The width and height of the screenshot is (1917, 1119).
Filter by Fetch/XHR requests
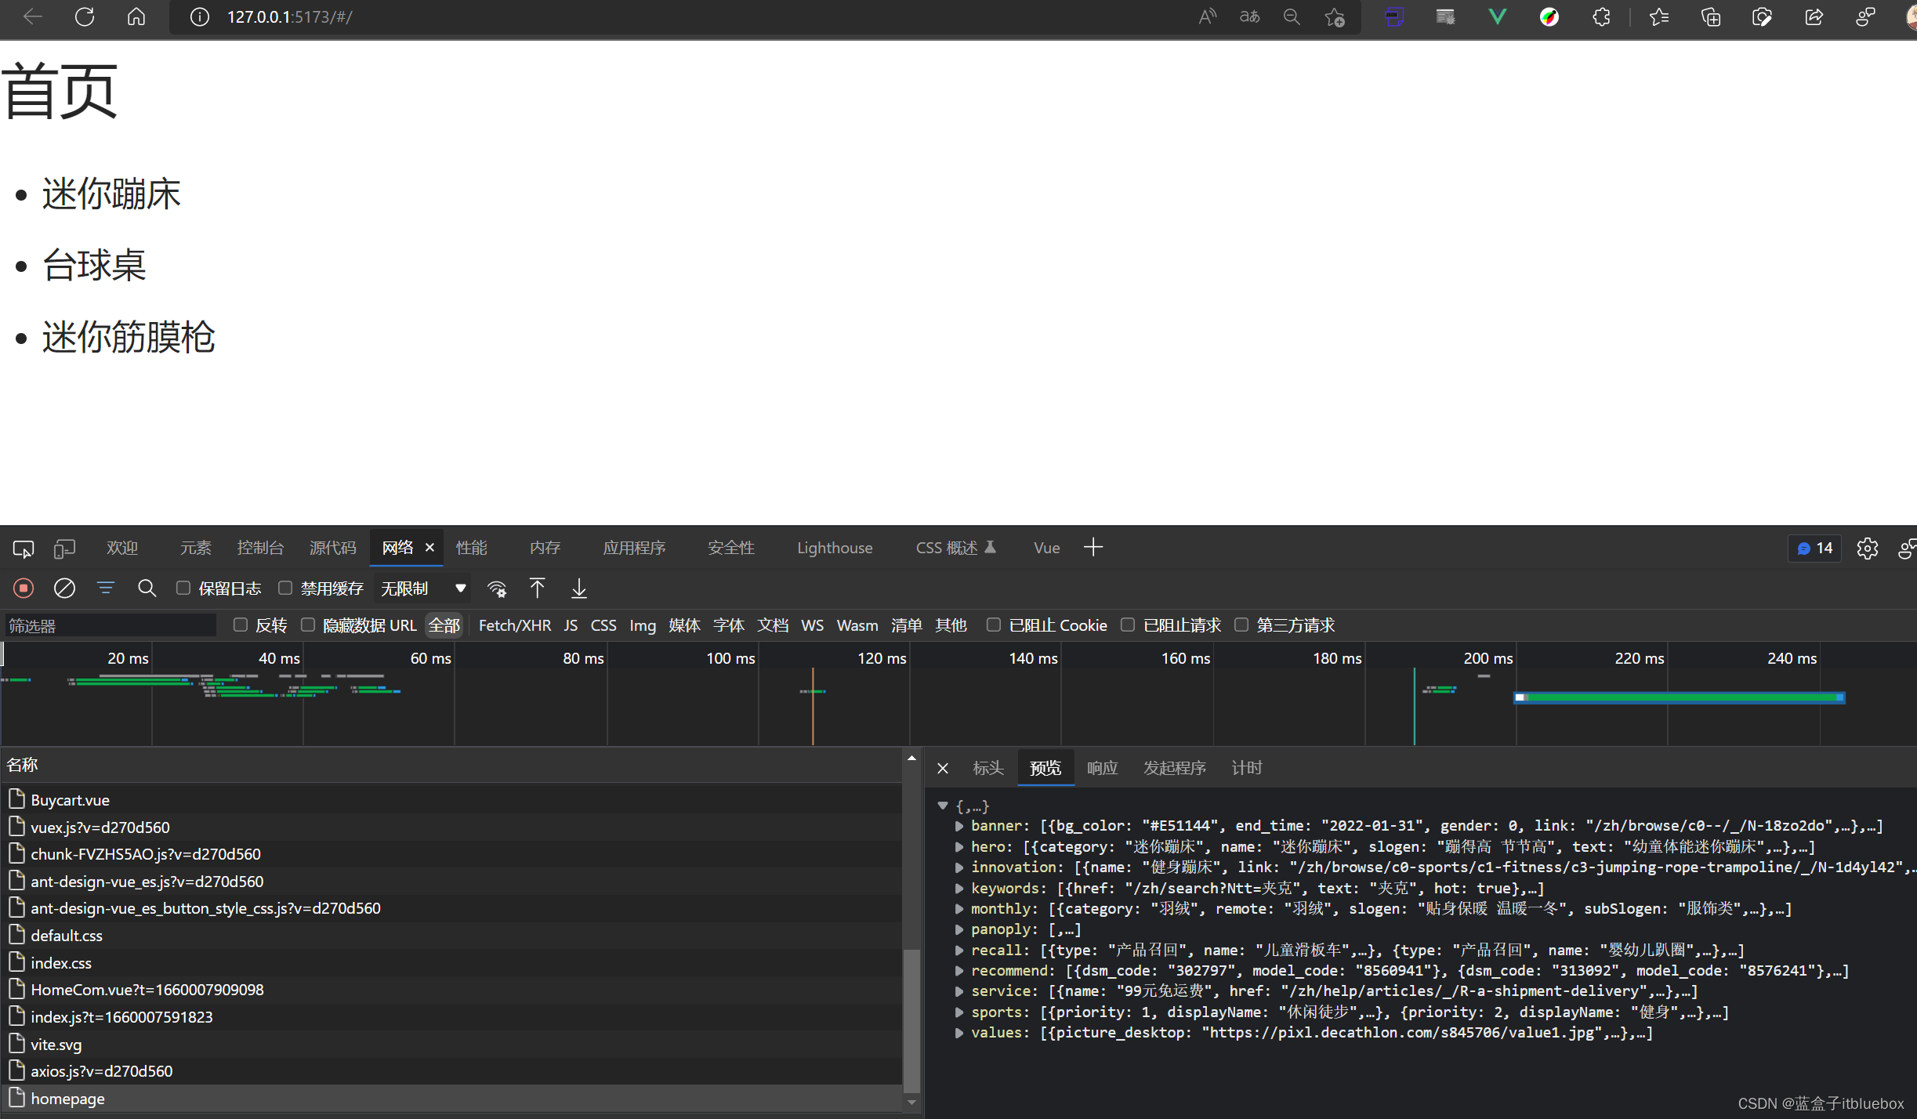click(x=514, y=625)
